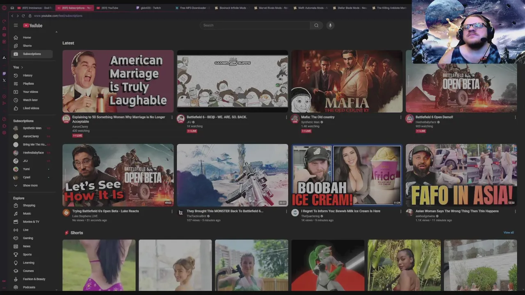
Task: Open the Synthetic Man subscription channel
Action: pyautogui.click(x=32, y=128)
